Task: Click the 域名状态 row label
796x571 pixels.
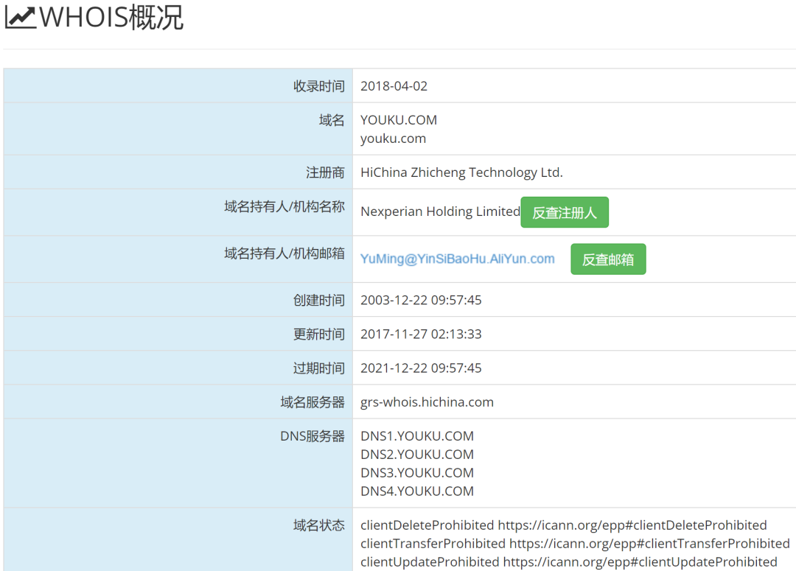Action: click(318, 525)
